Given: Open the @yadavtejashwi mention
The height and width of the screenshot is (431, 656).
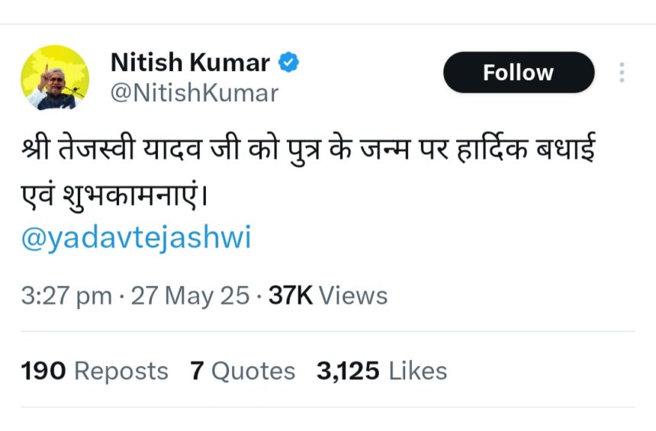Looking at the screenshot, I should pos(136,237).
